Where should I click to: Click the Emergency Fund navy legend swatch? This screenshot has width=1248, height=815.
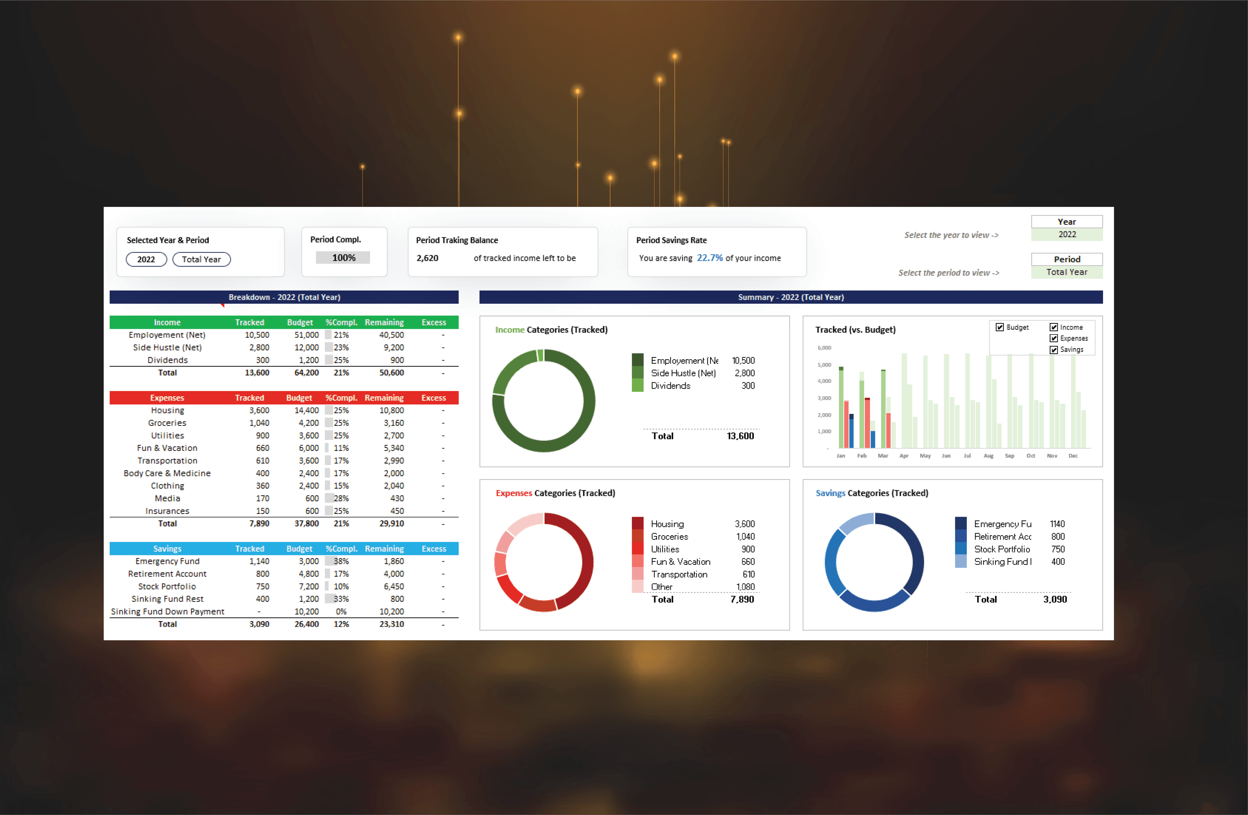[x=961, y=523]
